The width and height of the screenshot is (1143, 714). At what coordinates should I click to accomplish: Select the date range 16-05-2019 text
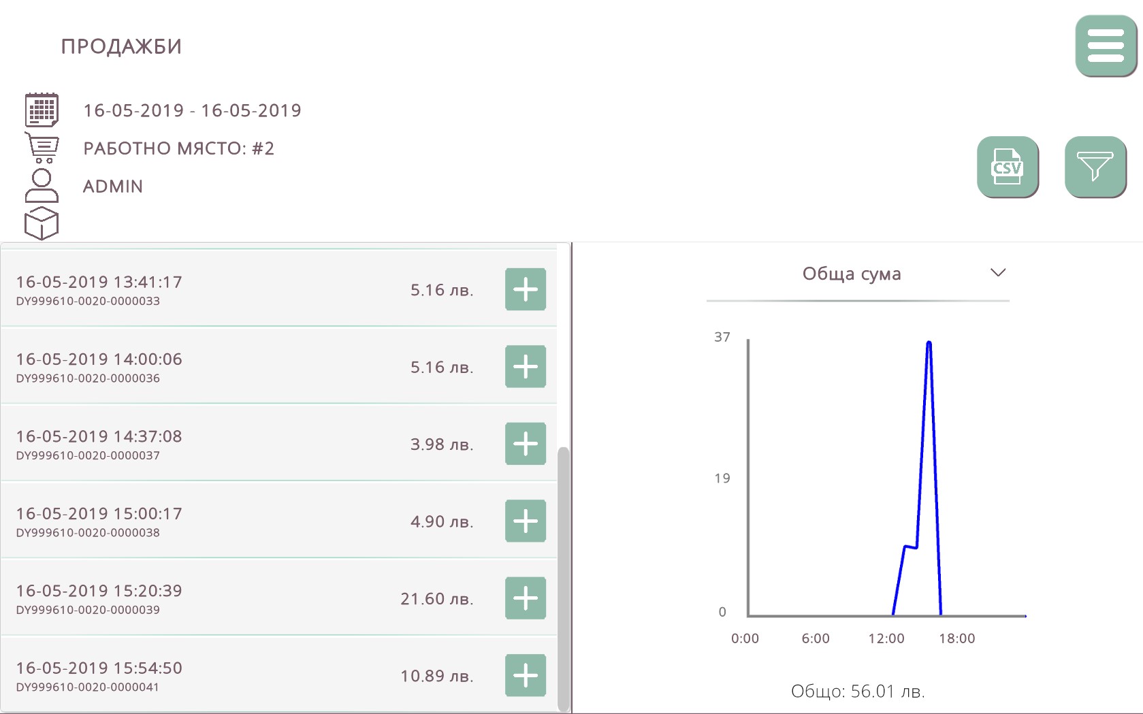click(192, 110)
